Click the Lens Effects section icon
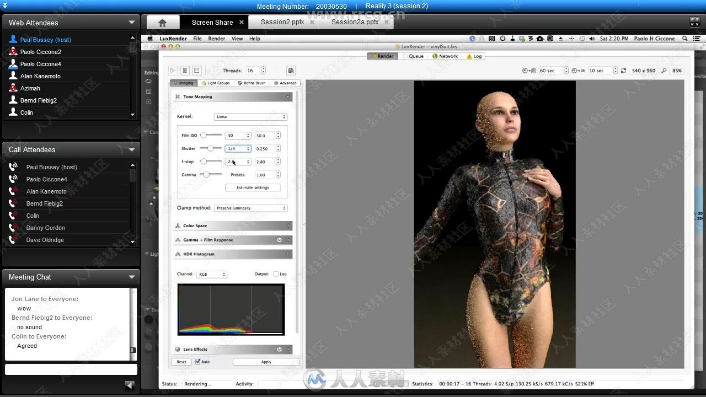The width and height of the screenshot is (706, 397). (x=178, y=349)
